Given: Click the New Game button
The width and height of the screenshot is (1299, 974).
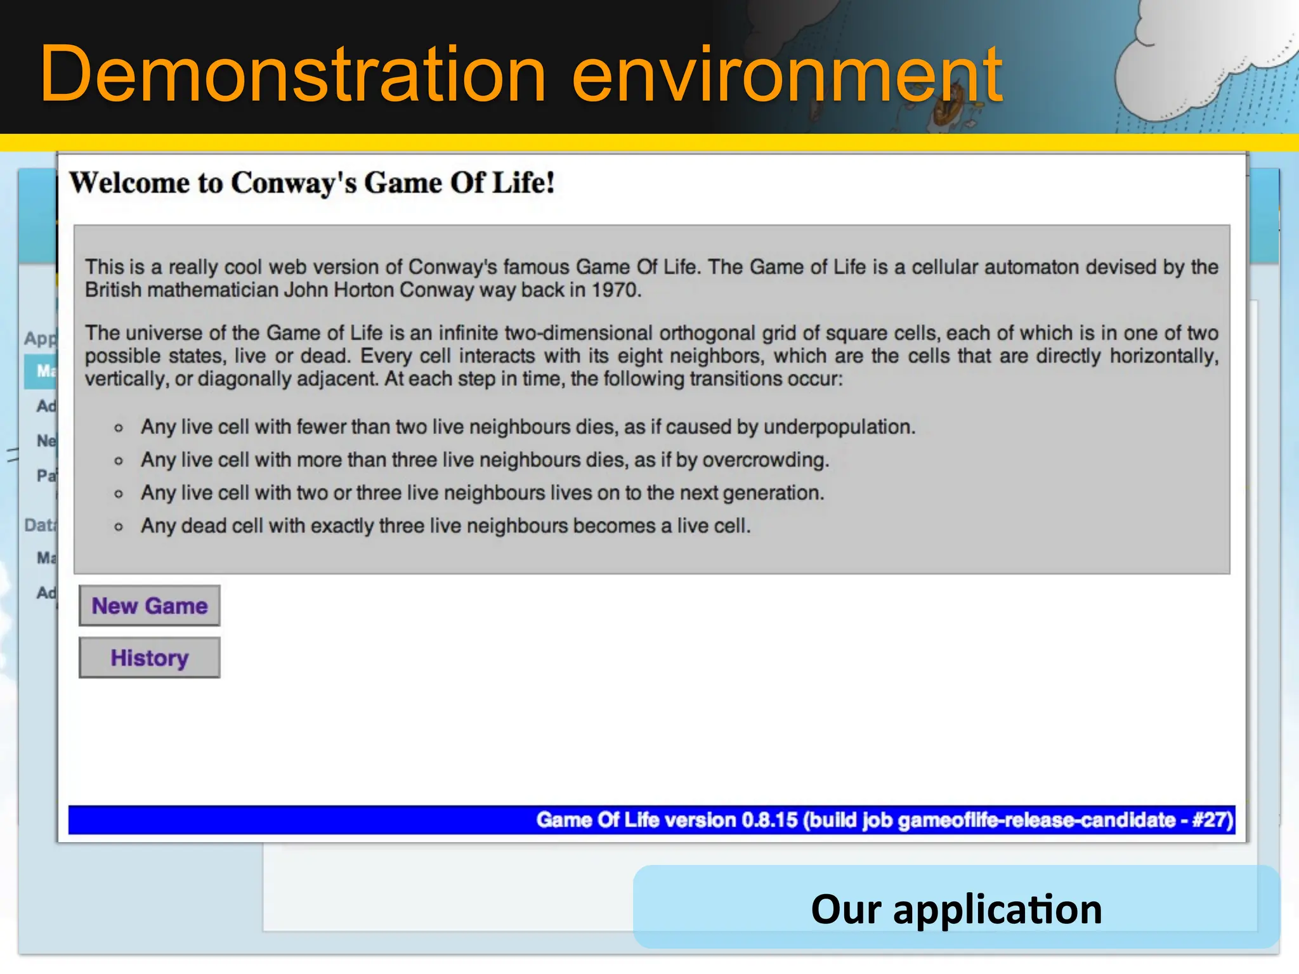Looking at the screenshot, I should pos(150,606).
